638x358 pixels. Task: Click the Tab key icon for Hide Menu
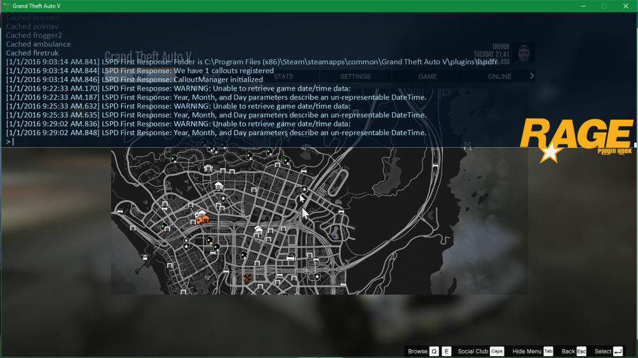548,351
